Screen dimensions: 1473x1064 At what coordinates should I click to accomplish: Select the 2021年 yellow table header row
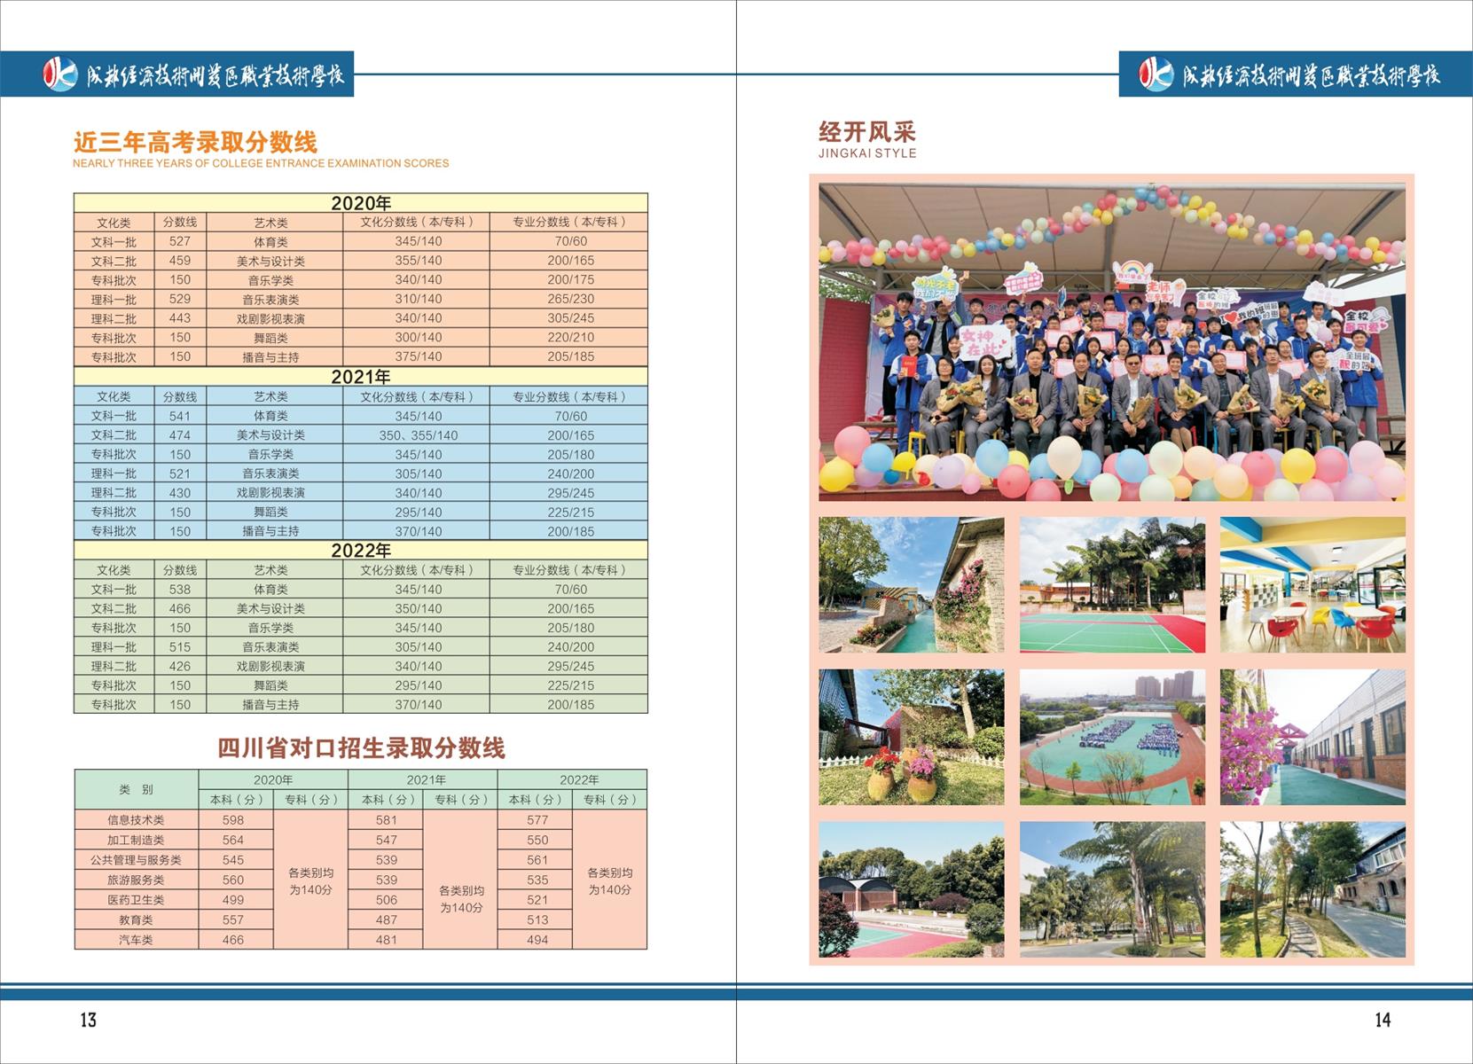click(361, 377)
